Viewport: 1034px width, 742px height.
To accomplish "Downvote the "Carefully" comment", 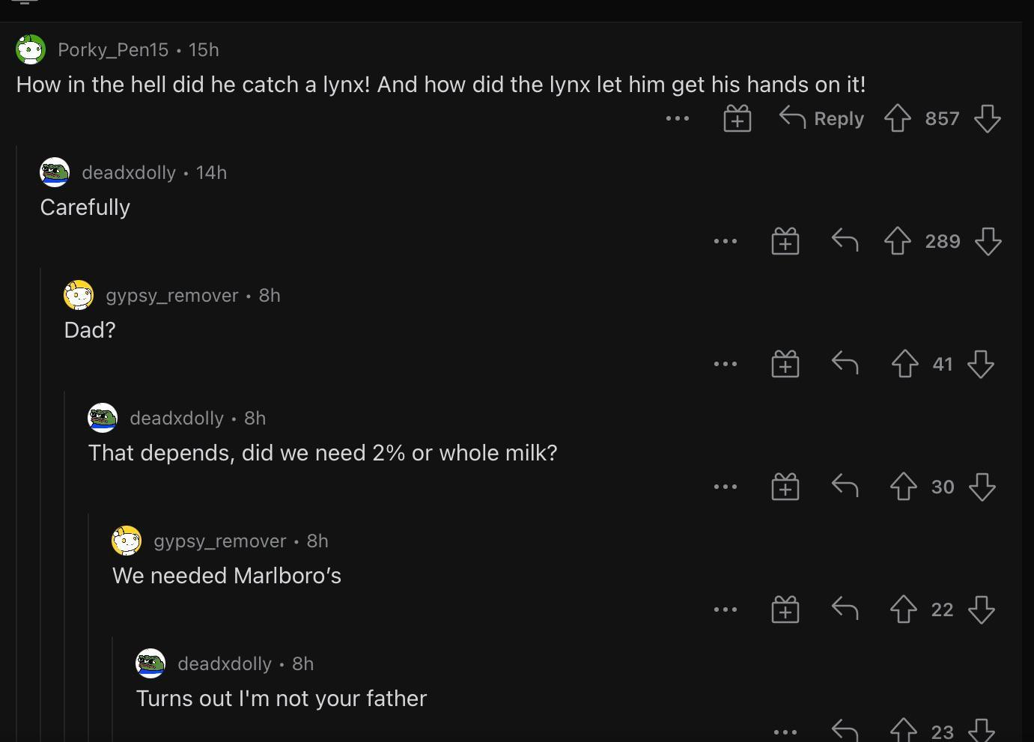I will tap(988, 241).
